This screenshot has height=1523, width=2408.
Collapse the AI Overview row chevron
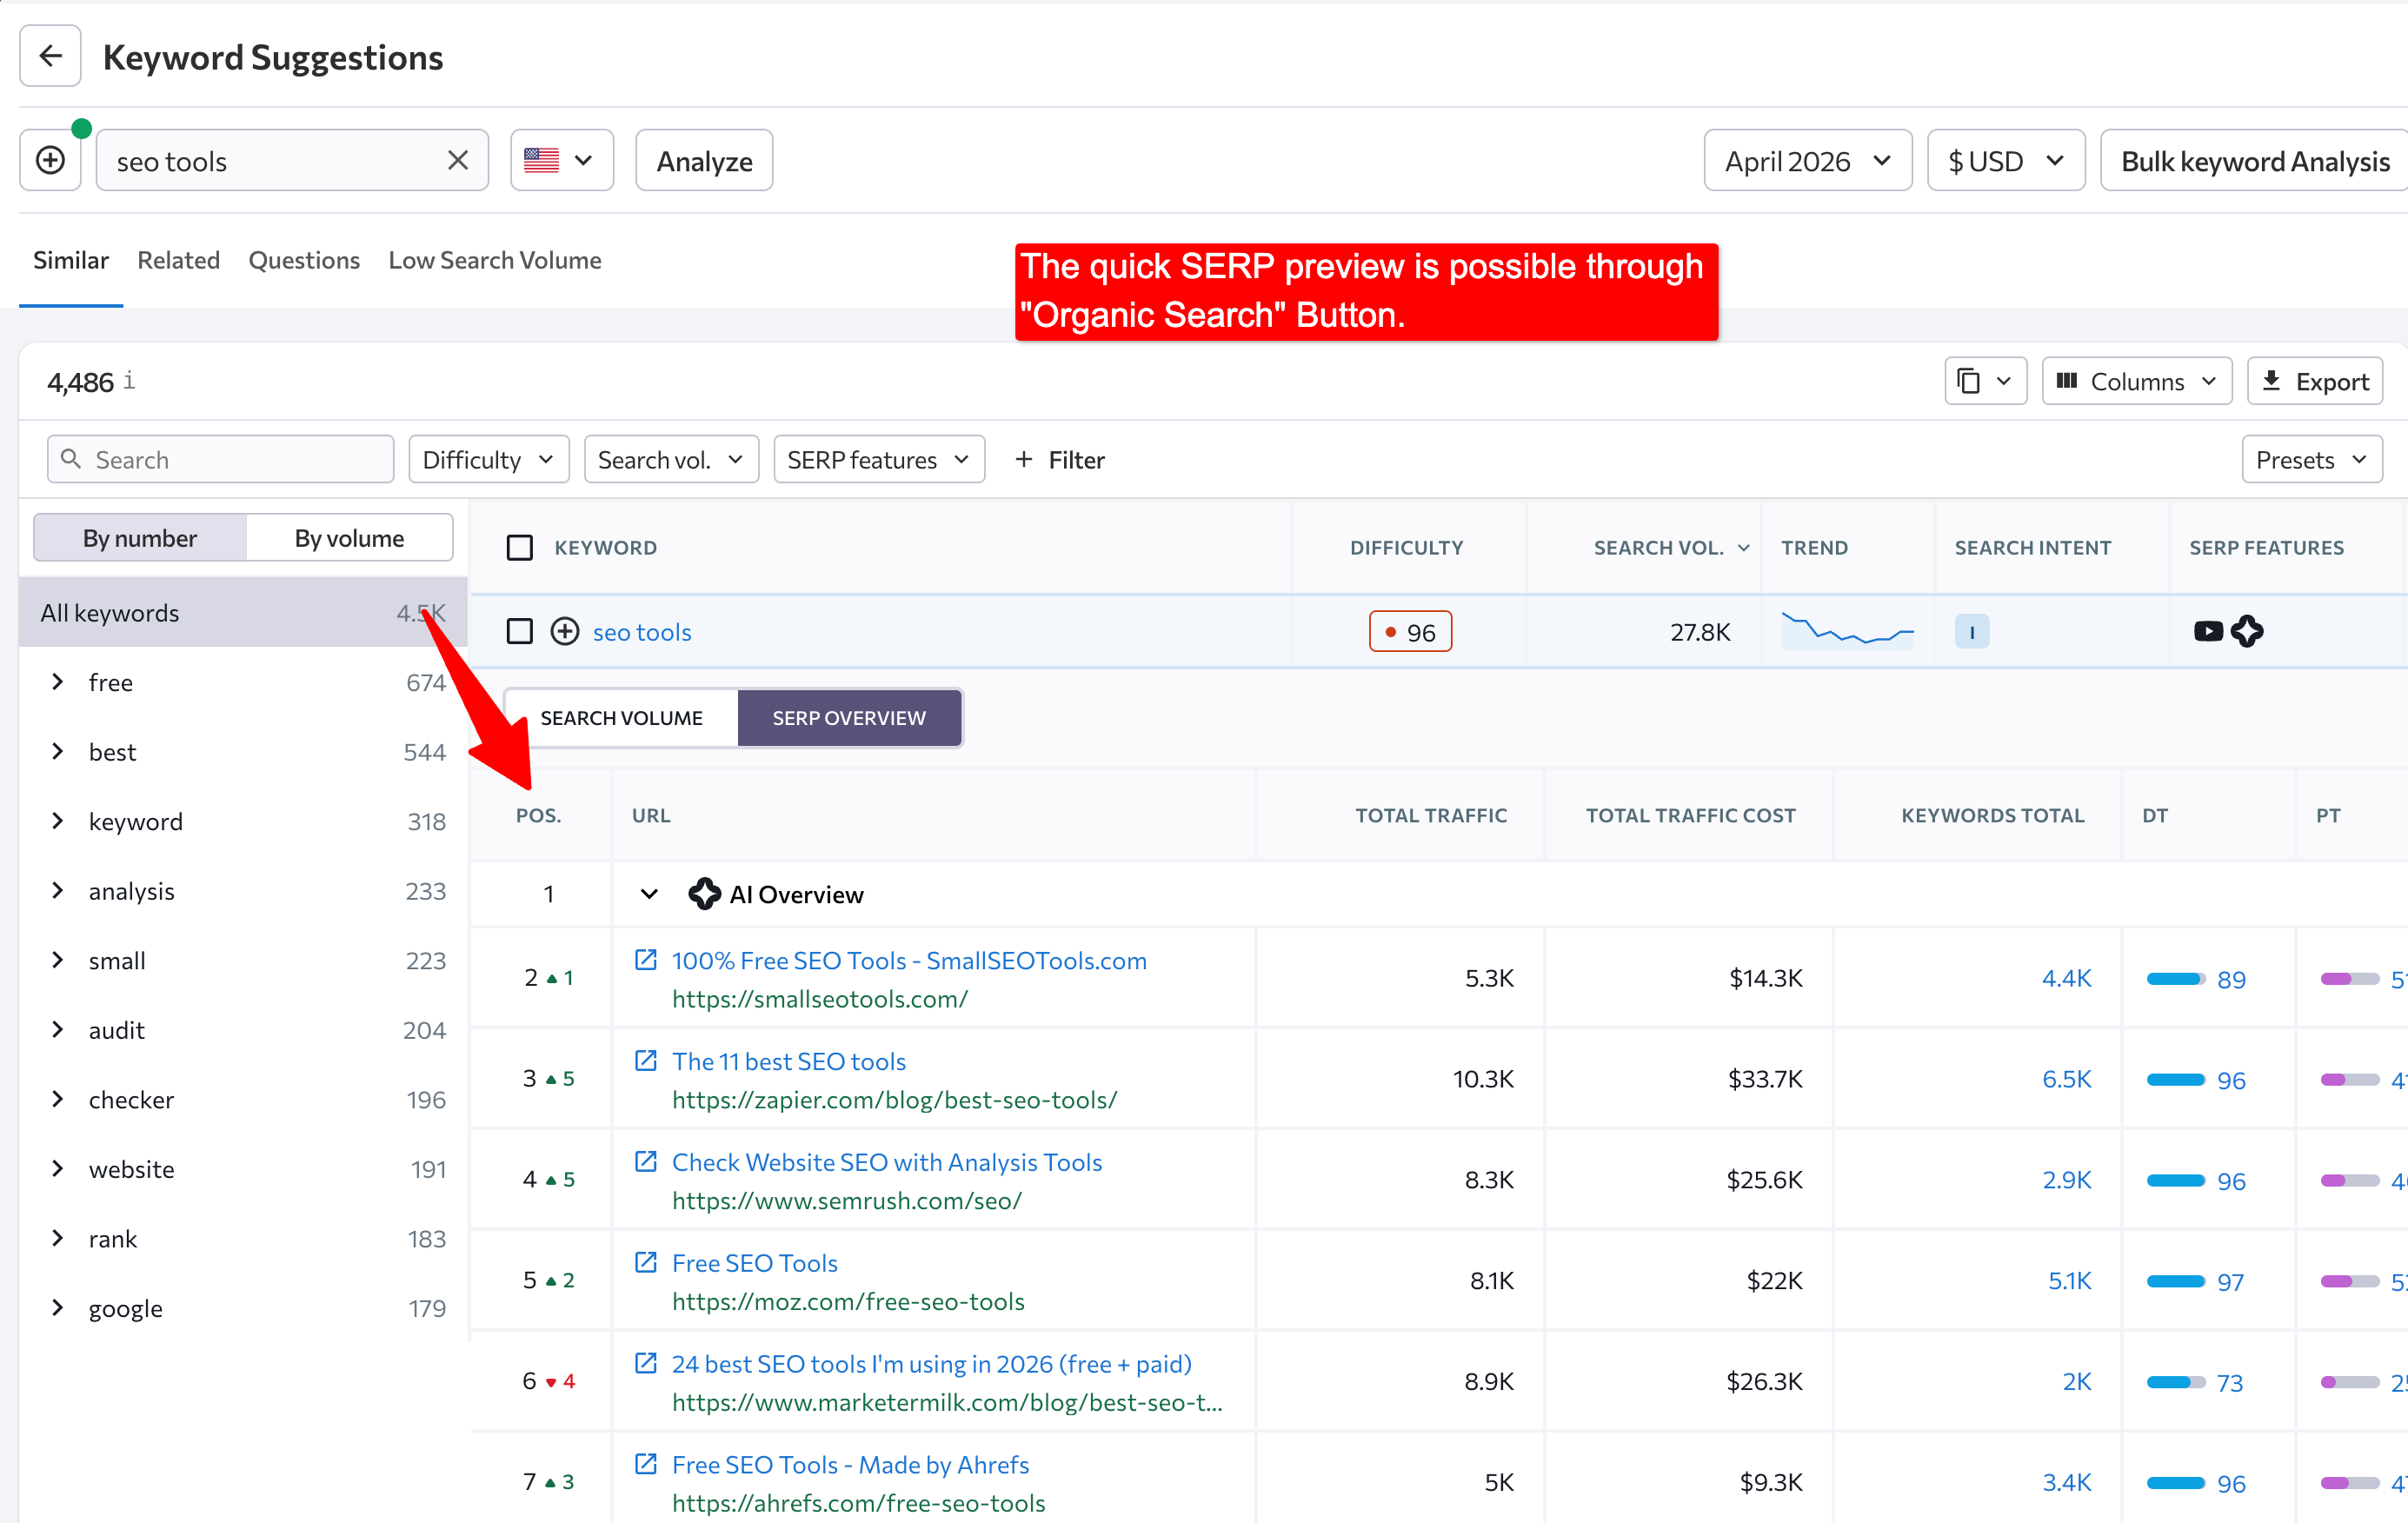(x=649, y=893)
